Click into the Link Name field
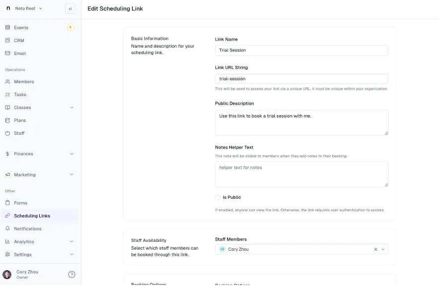The image size is (440, 286). point(302,51)
